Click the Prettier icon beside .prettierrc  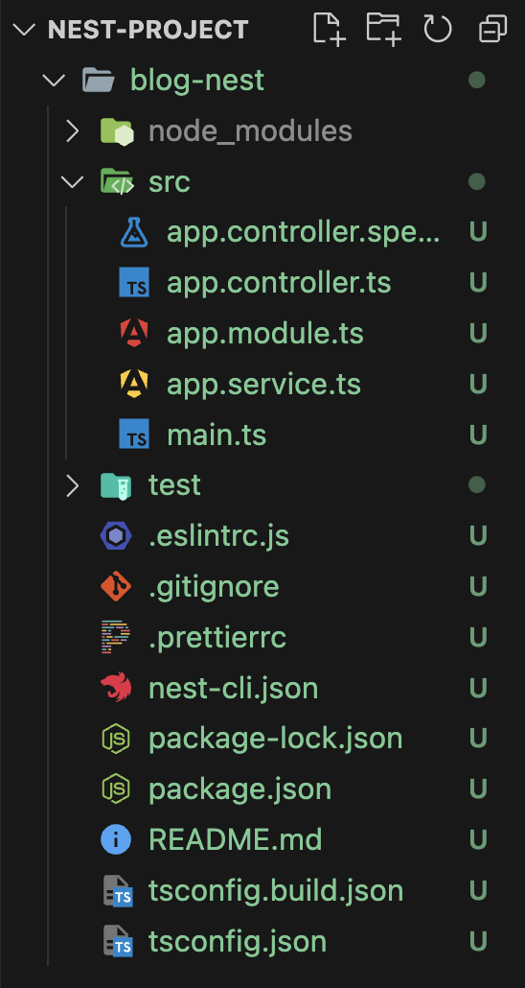click(x=116, y=637)
